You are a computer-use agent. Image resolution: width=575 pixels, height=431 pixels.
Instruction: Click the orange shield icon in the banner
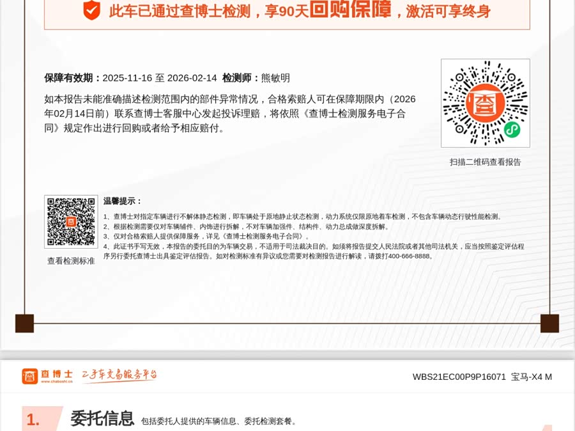tap(92, 10)
